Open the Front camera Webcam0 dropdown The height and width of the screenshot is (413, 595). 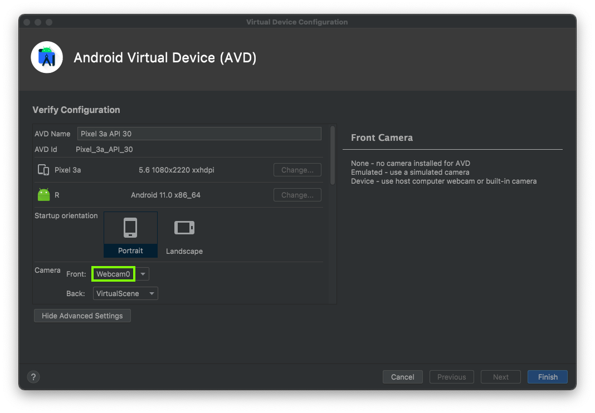coord(114,274)
